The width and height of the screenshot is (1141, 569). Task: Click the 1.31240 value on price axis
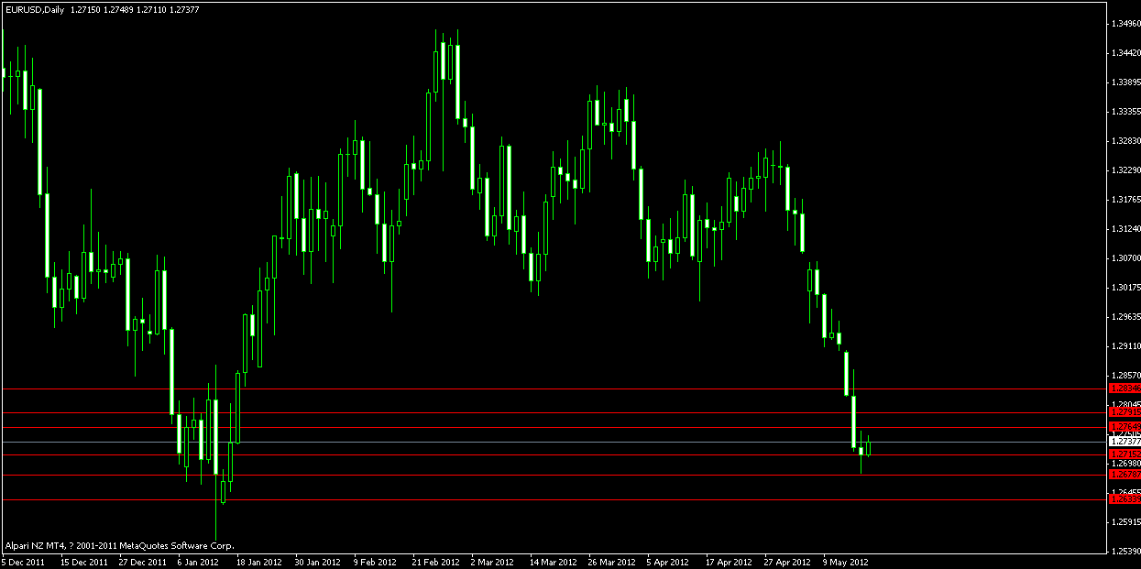[1124, 229]
